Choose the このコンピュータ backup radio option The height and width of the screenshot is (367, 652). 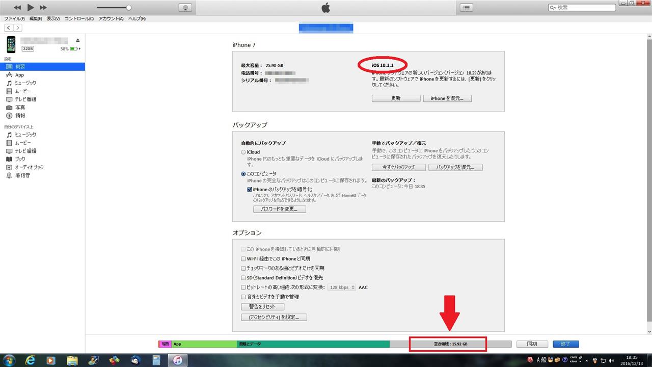click(x=243, y=174)
